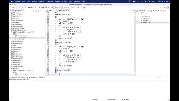Click the magnifier Access Commands search icon
The width and height of the screenshot is (179, 101).
tap(161, 8)
